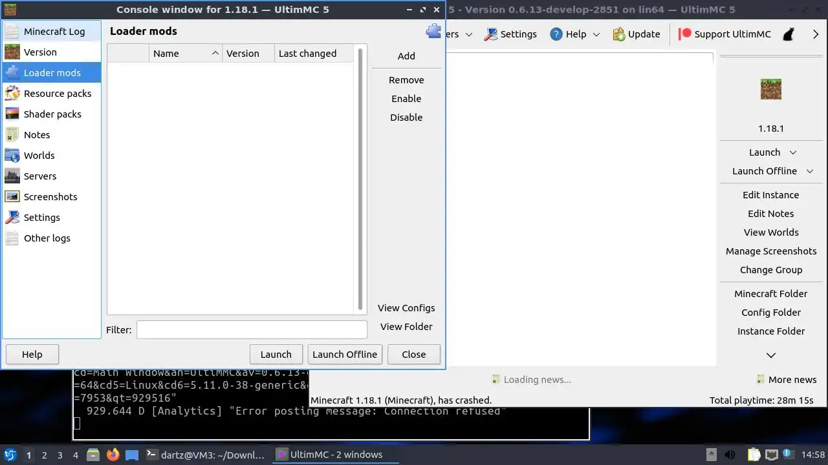Click View Worlds
This screenshot has height=465, width=828.
771,232
